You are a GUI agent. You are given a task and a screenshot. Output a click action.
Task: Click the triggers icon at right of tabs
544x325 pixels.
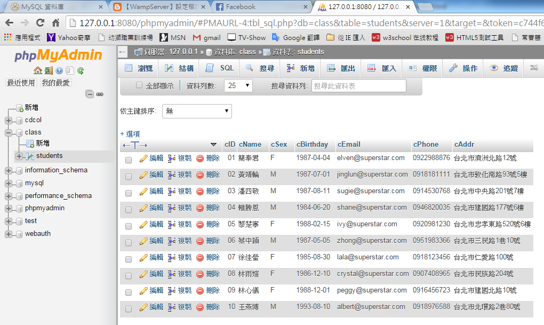[x=534, y=68]
